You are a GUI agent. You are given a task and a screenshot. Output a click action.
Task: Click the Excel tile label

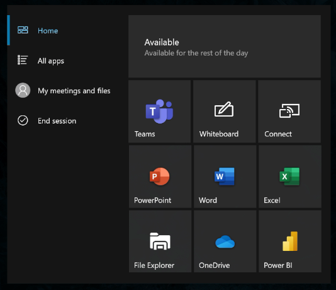[272, 200]
